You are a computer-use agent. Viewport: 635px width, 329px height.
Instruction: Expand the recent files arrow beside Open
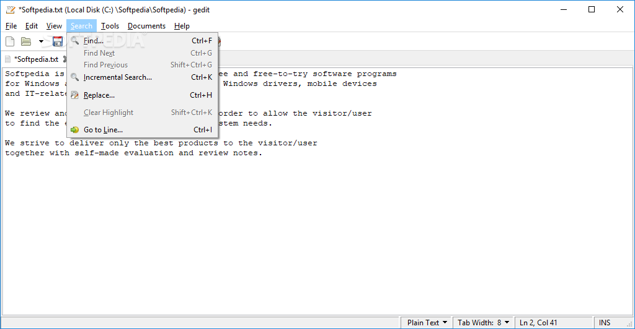[41, 41]
